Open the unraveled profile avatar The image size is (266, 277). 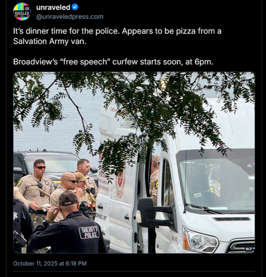(x=22, y=11)
